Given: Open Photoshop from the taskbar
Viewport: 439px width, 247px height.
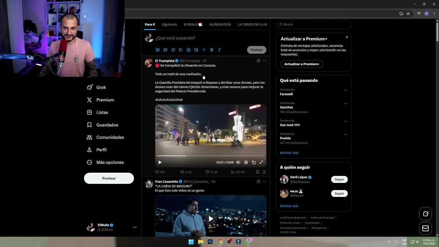Looking at the screenshot, I should click(x=210, y=242).
